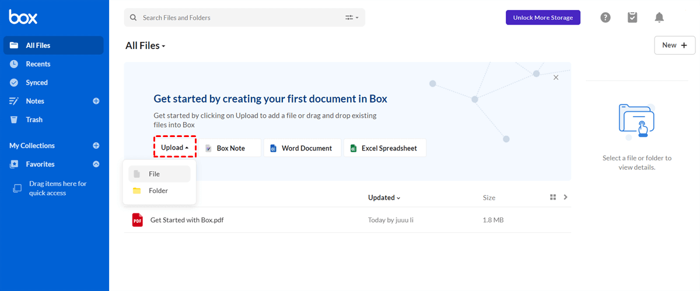The image size is (700, 291).
Task: Click the Synced checkmark icon
Action: pyautogui.click(x=14, y=83)
